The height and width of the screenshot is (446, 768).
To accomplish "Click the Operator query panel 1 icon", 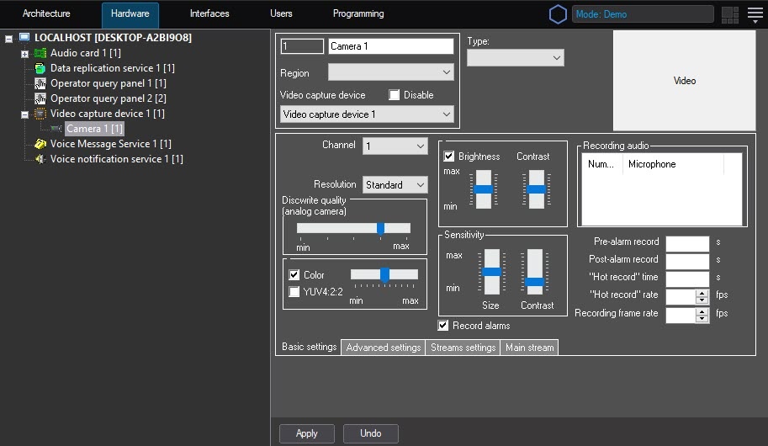I will click(x=40, y=83).
